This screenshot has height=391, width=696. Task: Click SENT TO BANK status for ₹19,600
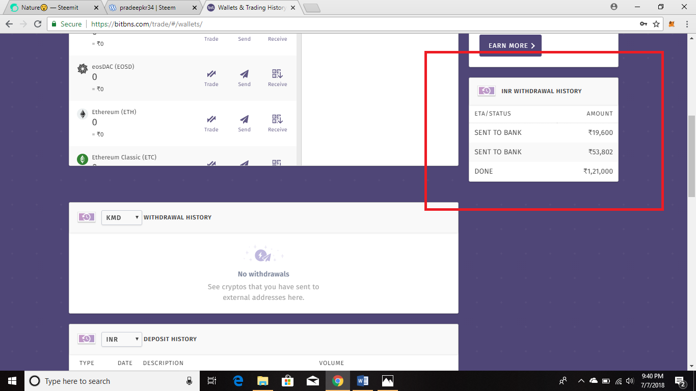[498, 132]
